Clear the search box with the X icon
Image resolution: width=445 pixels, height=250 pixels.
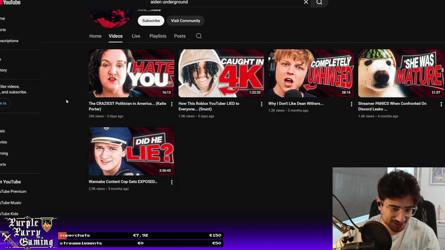(x=306, y=2)
